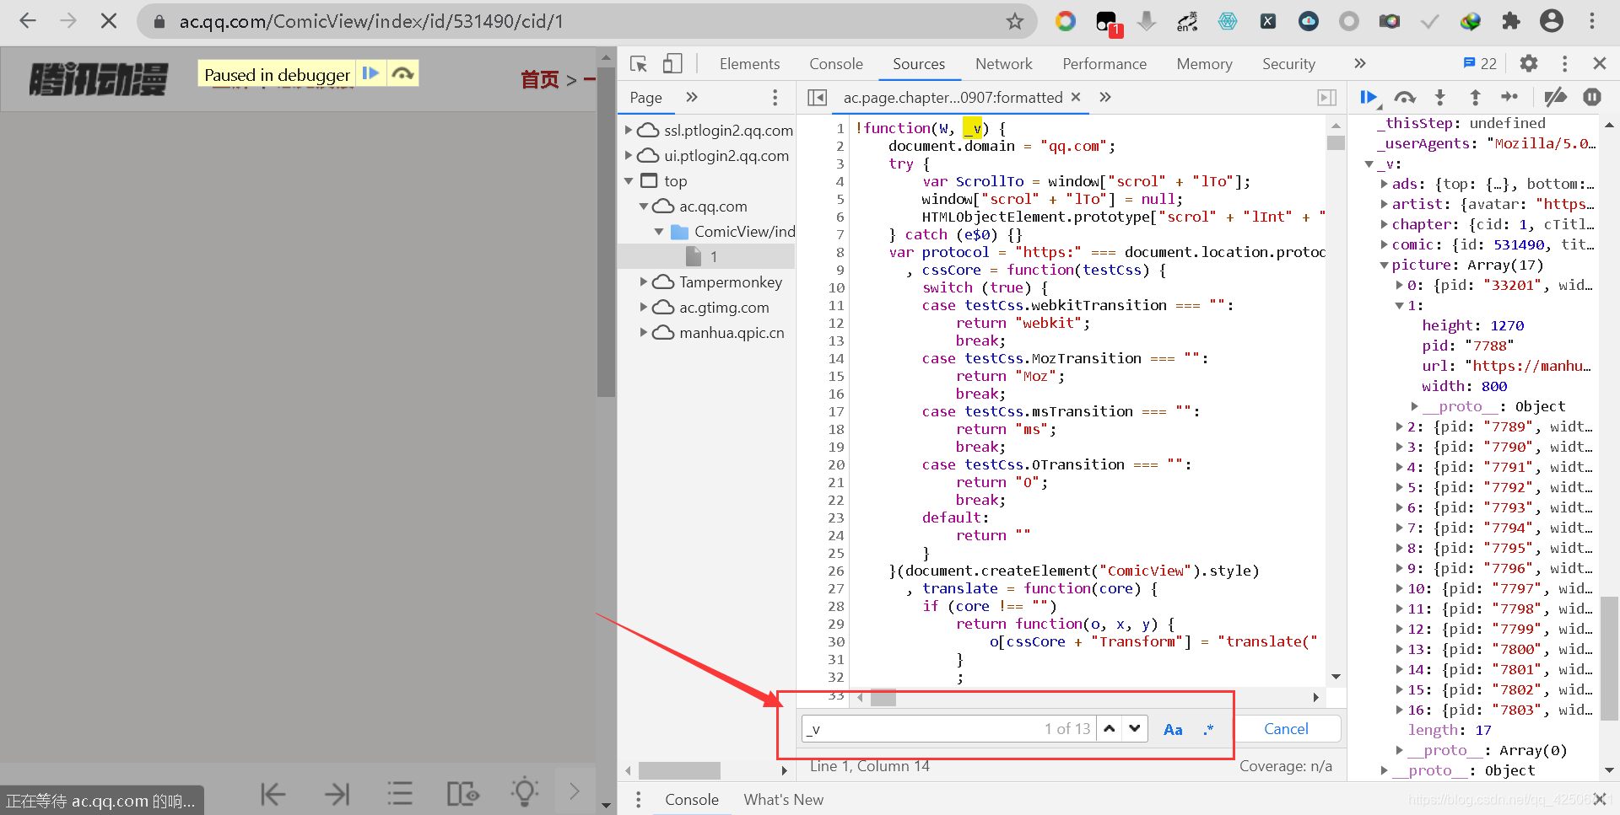Toggle the lightbulb night mode
Viewport: 1620px width, 815px height.
[525, 792]
